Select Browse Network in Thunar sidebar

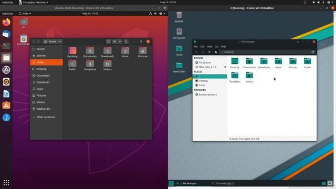pyautogui.click(x=210, y=94)
